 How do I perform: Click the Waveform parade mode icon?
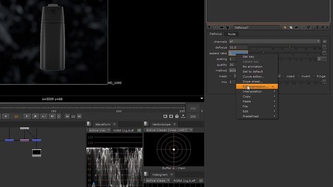coord(139,130)
